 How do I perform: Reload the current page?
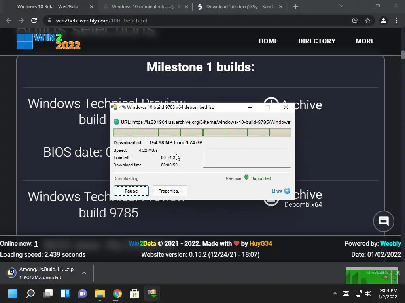pyautogui.click(x=34, y=21)
